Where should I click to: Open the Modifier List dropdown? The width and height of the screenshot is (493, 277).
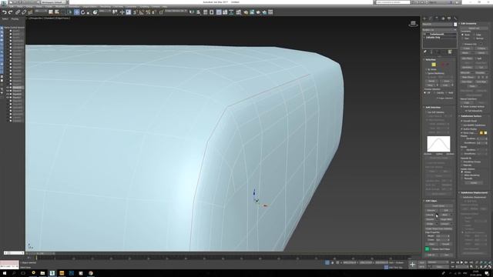[x=440, y=29]
